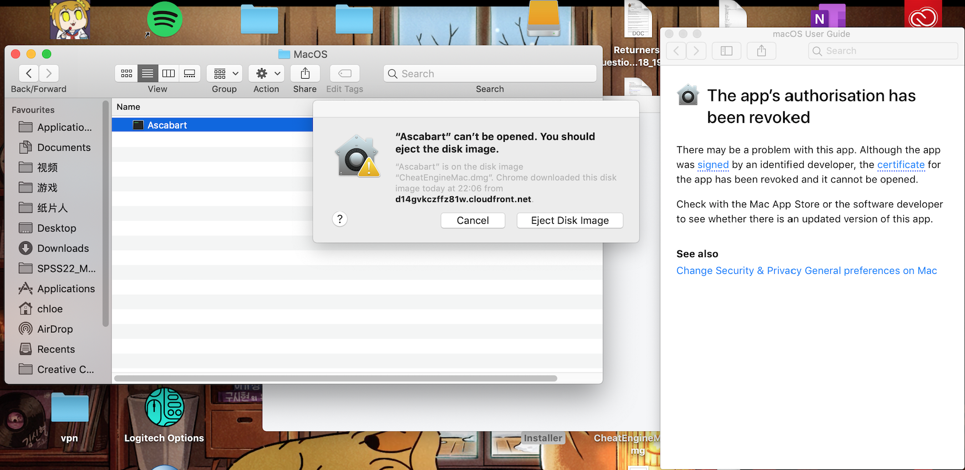Click the Finder Share button

pyautogui.click(x=305, y=73)
